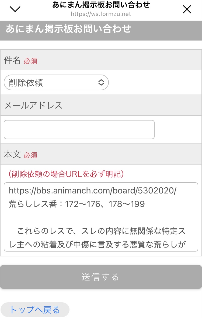The width and height of the screenshot is (202, 318).
Task: Tap the ws.formzu.net URL text
Action: (x=101, y=14)
